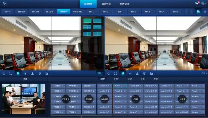
Task: Click the notification bell icon
Action: click(196, 4)
